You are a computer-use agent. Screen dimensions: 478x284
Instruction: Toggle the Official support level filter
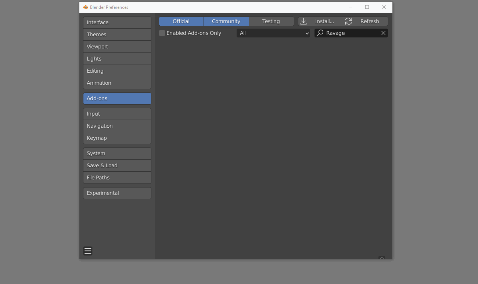[x=181, y=21]
